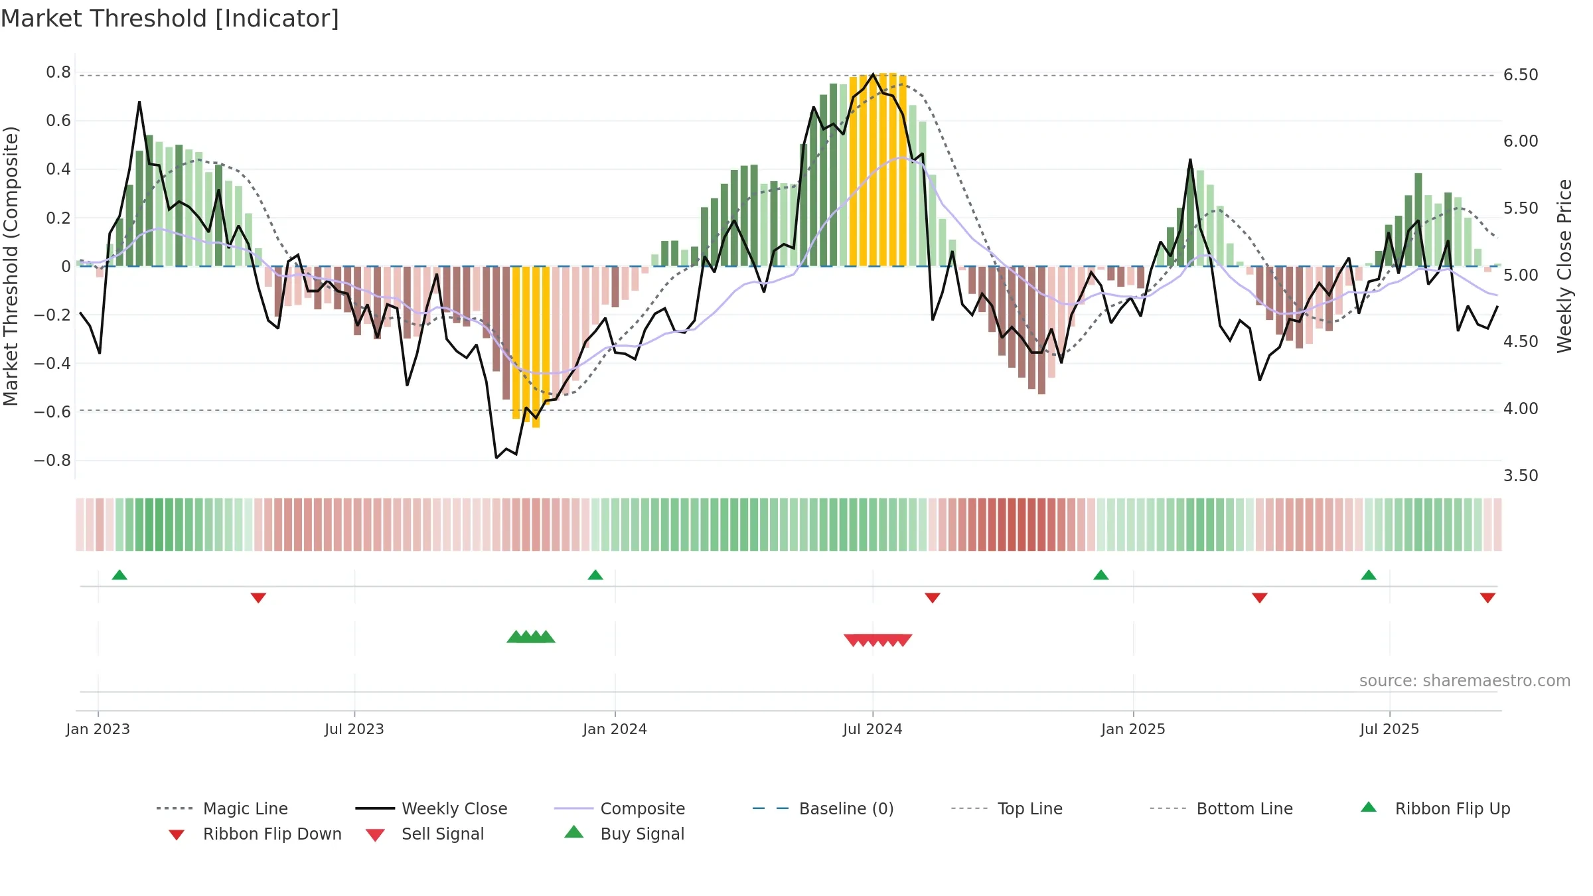Image resolution: width=1593 pixels, height=896 pixels.
Task: Click the Jul 2023 x-axis label
Action: (x=354, y=729)
